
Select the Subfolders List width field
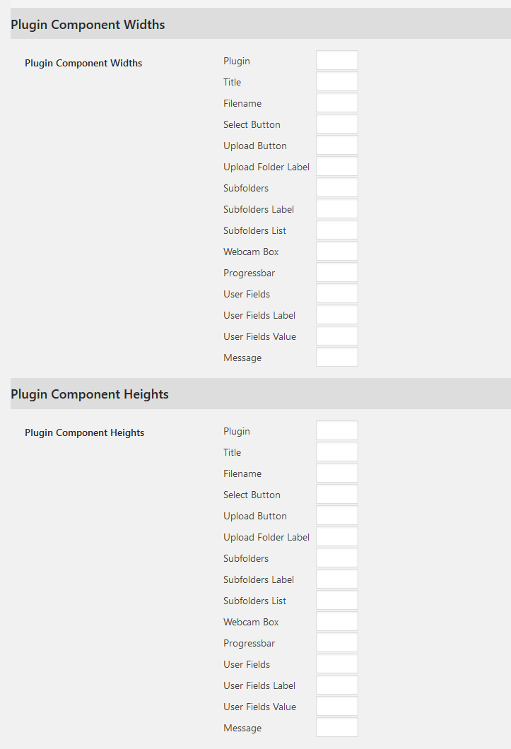(x=337, y=230)
